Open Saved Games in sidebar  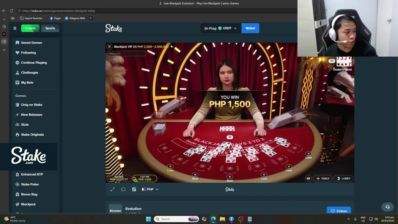pos(31,43)
